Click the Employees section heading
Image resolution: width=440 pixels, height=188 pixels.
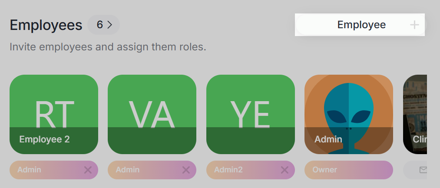pyautogui.click(x=46, y=25)
